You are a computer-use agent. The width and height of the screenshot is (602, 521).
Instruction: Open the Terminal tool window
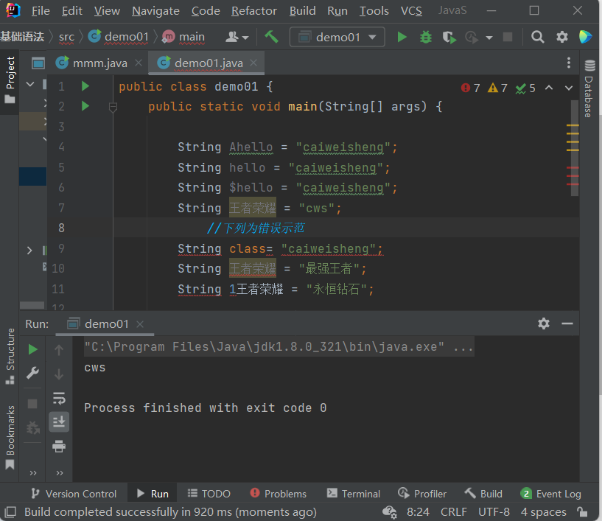[353, 494]
